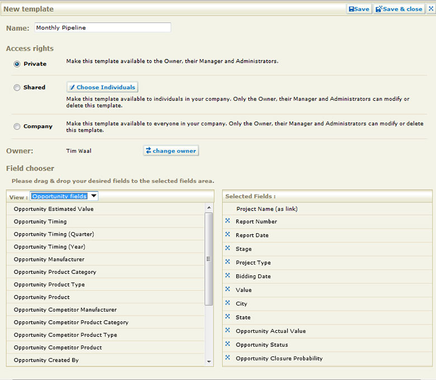Select Opportunity Competitor Product field
436x380 pixels.
[106, 348]
